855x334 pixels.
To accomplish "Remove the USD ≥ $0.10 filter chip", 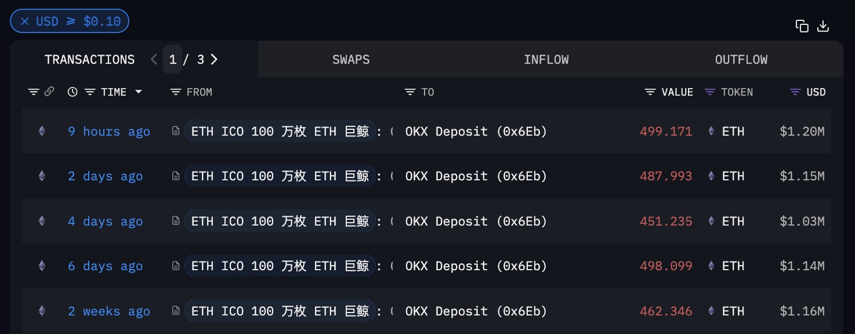I will [24, 21].
